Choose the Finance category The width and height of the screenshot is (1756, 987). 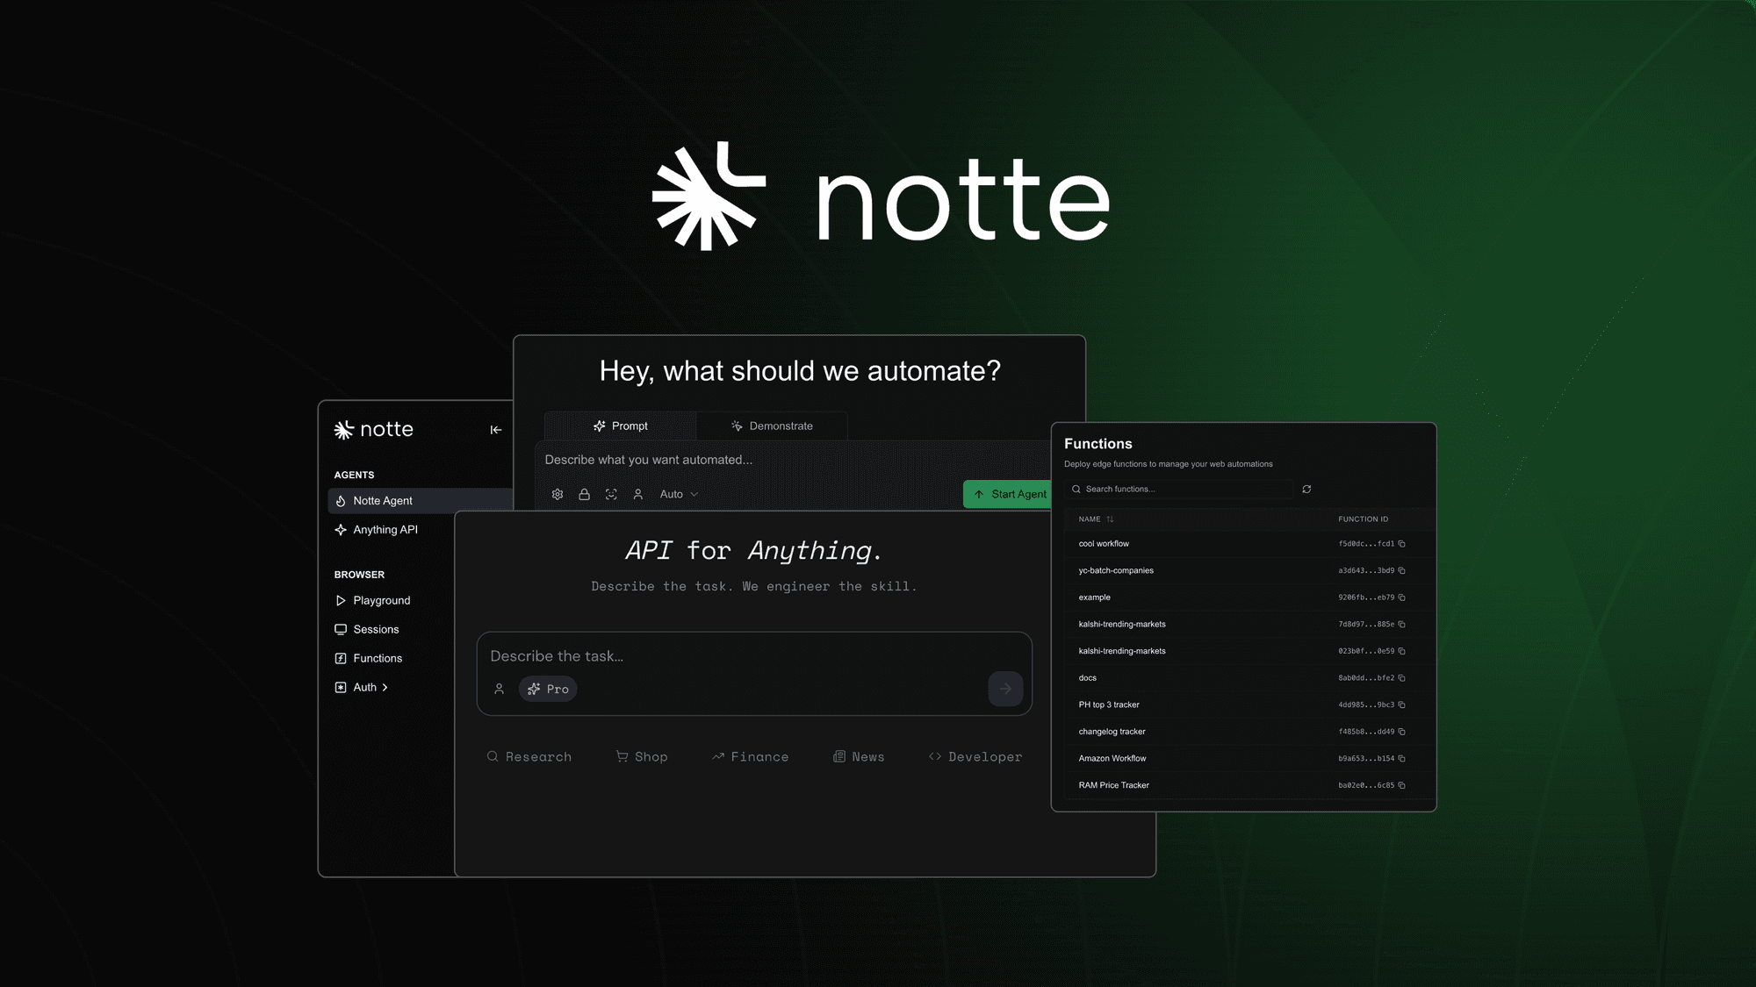pos(751,757)
